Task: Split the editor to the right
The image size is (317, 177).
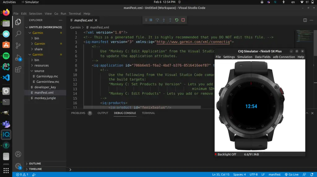Action: pyautogui.click(x=305, y=20)
